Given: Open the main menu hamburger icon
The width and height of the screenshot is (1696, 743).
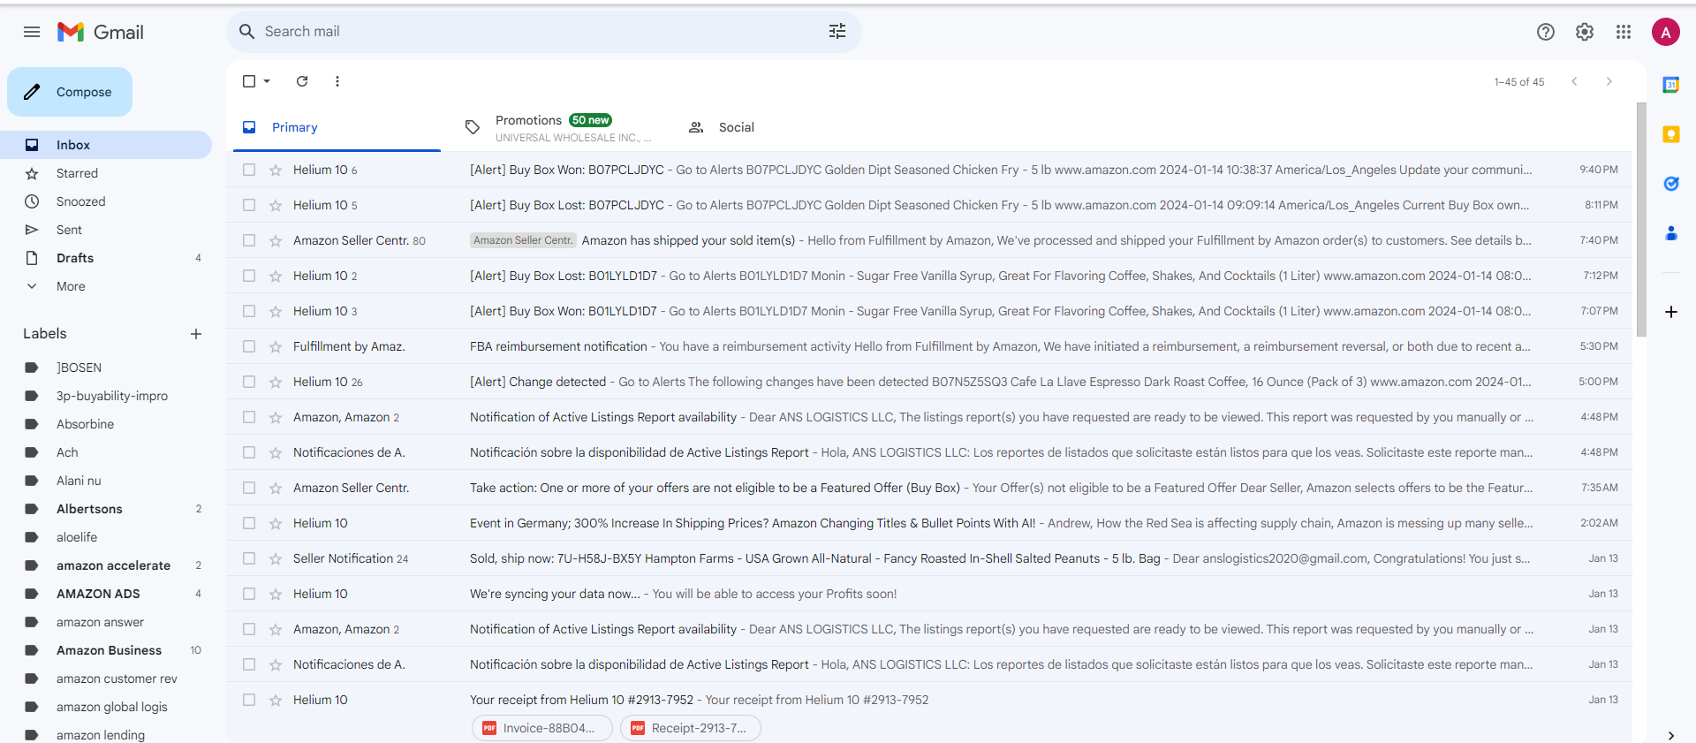Looking at the screenshot, I should coord(32,32).
